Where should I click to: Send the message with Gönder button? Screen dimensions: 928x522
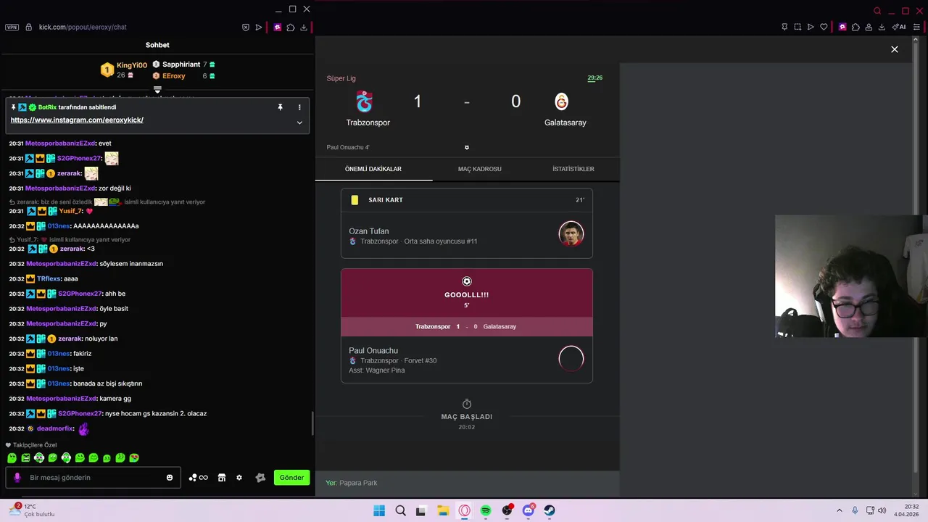point(291,478)
